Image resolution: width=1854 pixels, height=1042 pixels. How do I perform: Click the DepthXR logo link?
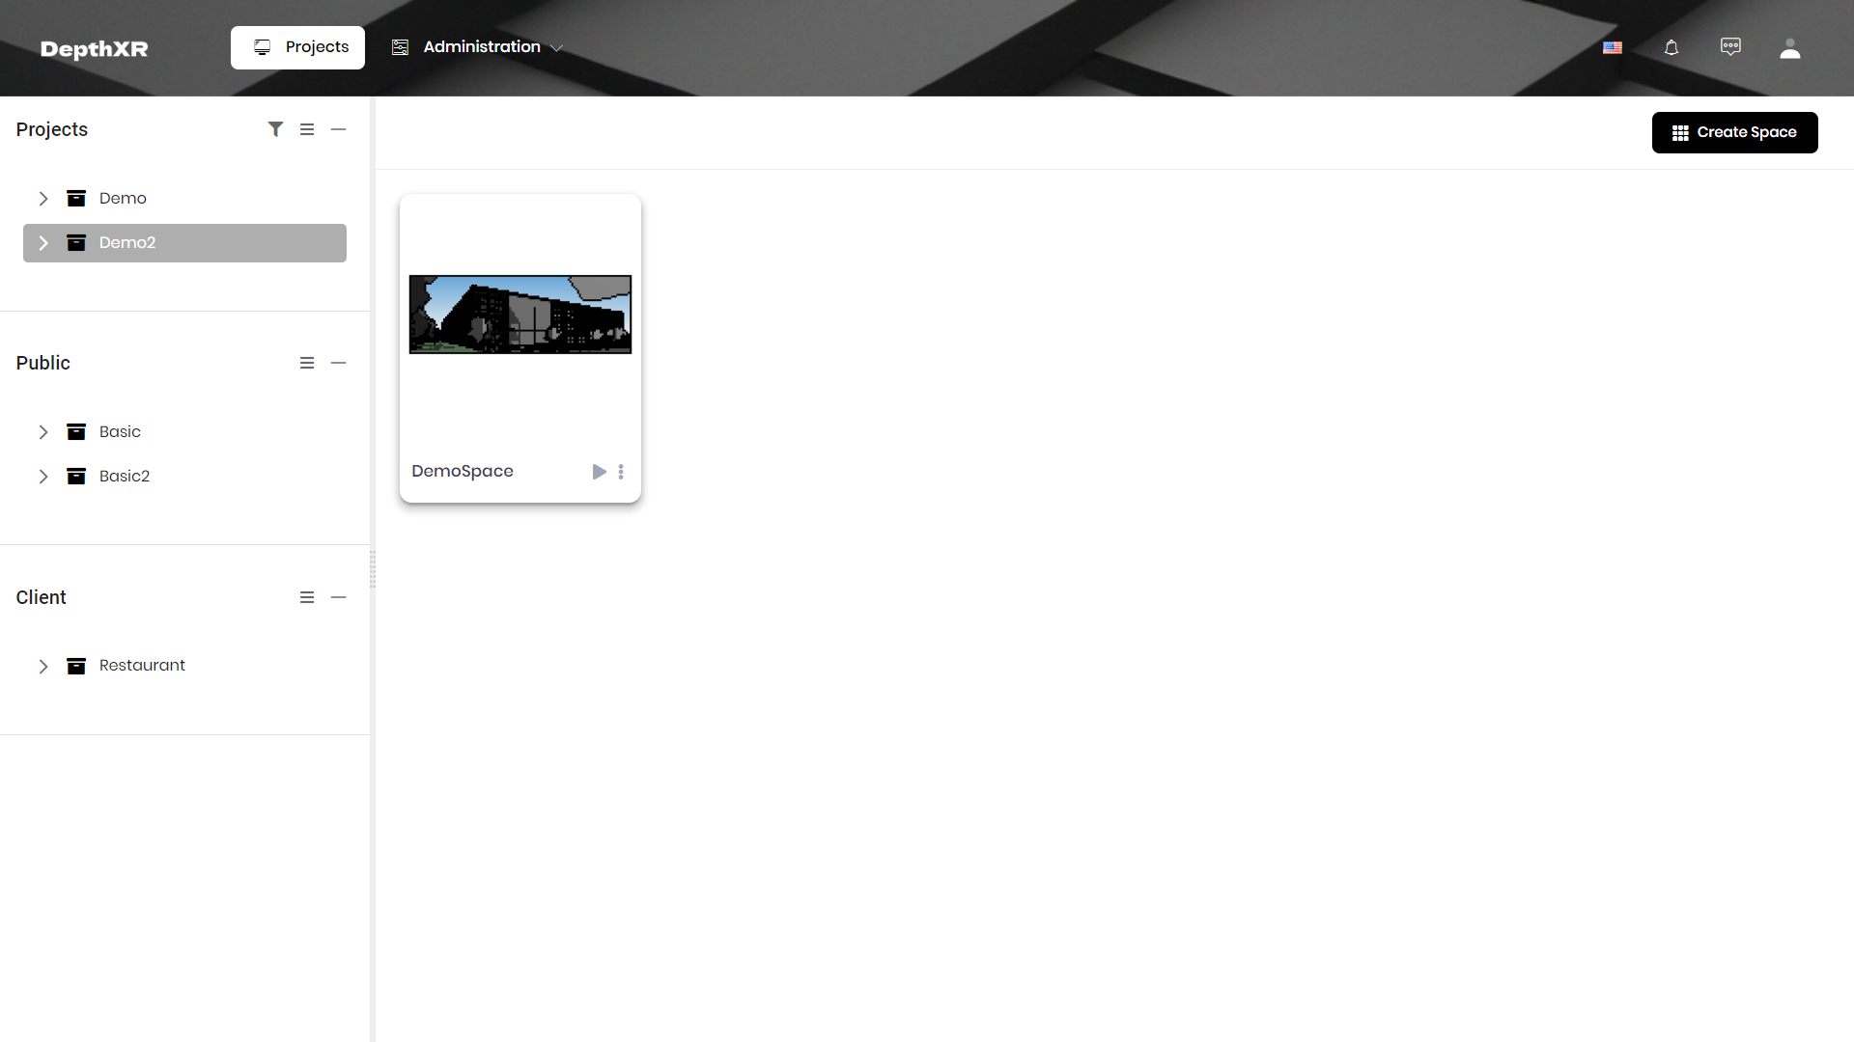tap(95, 49)
